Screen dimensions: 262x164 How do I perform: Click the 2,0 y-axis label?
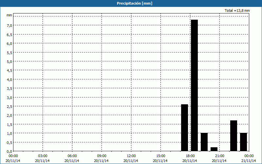pyautogui.click(x=9, y=115)
